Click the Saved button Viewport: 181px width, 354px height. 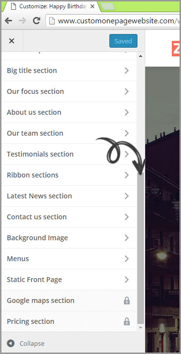pyautogui.click(x=123, y=41)
